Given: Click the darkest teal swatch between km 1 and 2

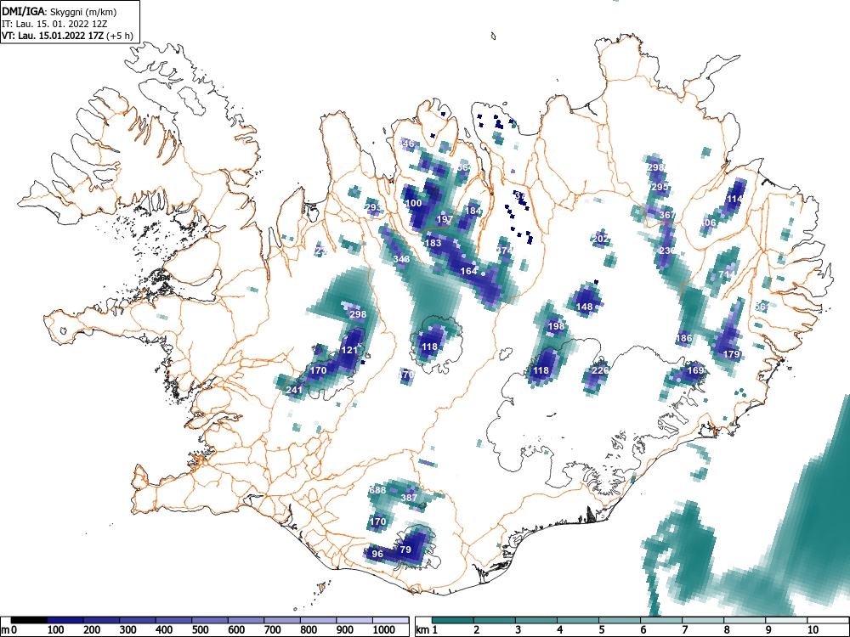Looking at the screenshot, I should tap(453, 620).
